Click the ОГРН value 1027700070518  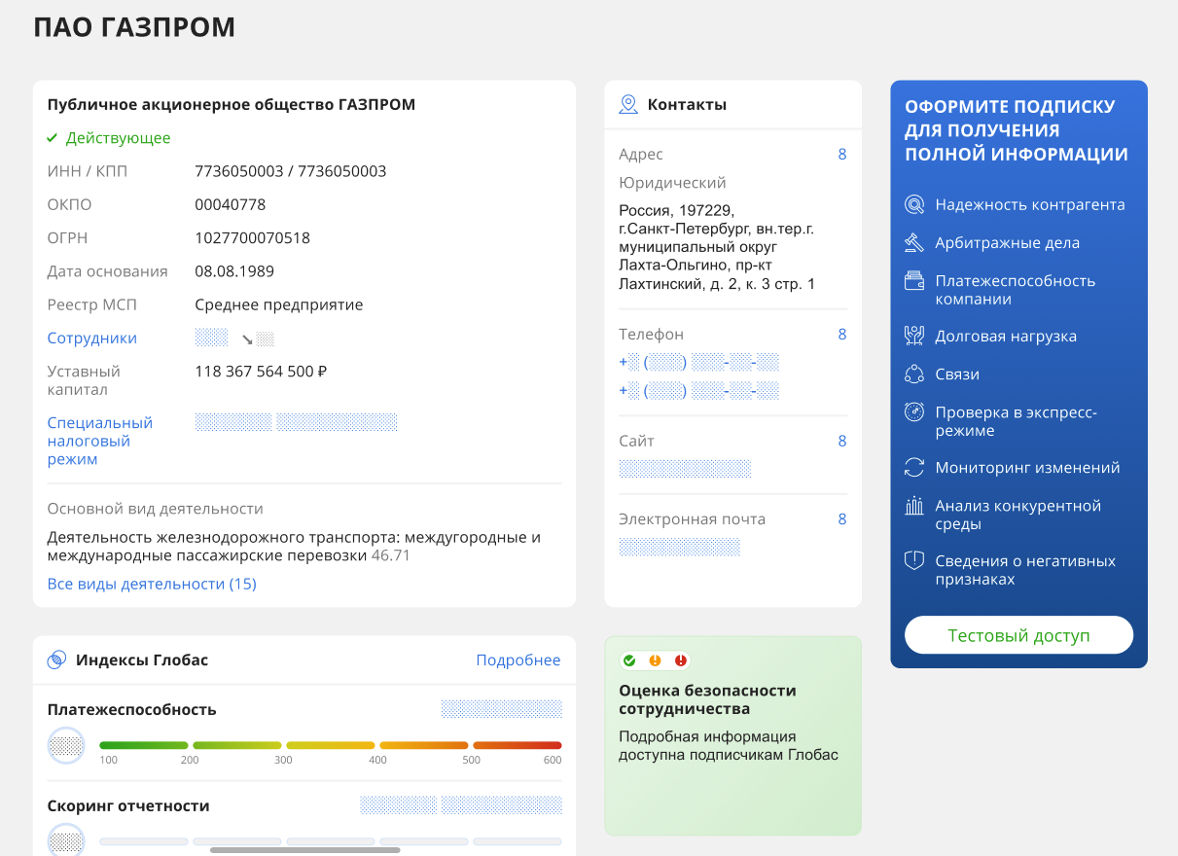click(x=253, y=238)
